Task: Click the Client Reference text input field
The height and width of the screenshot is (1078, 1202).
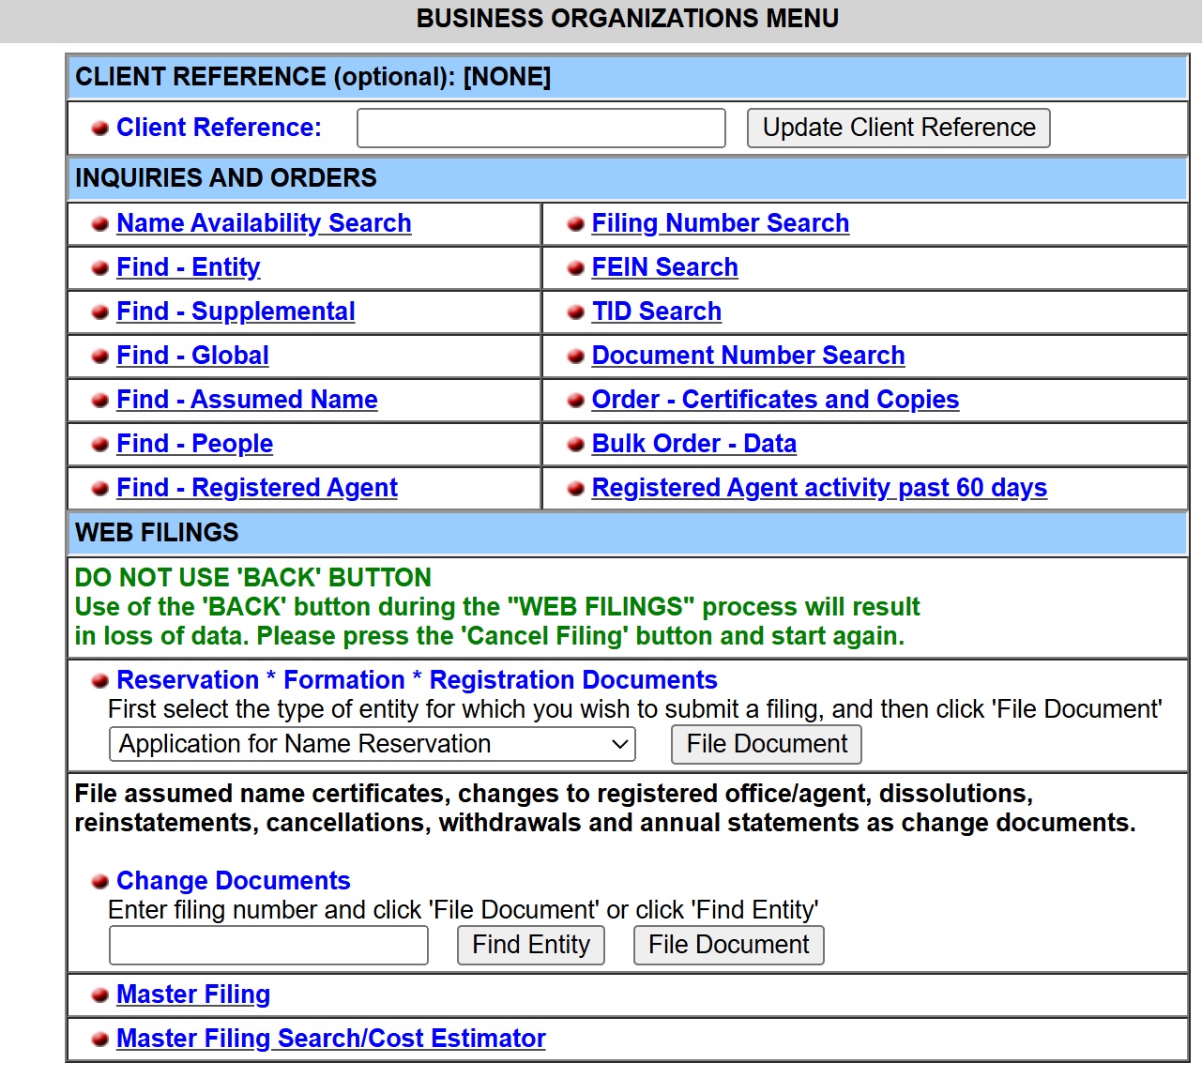Action: (x=540, y=128)
